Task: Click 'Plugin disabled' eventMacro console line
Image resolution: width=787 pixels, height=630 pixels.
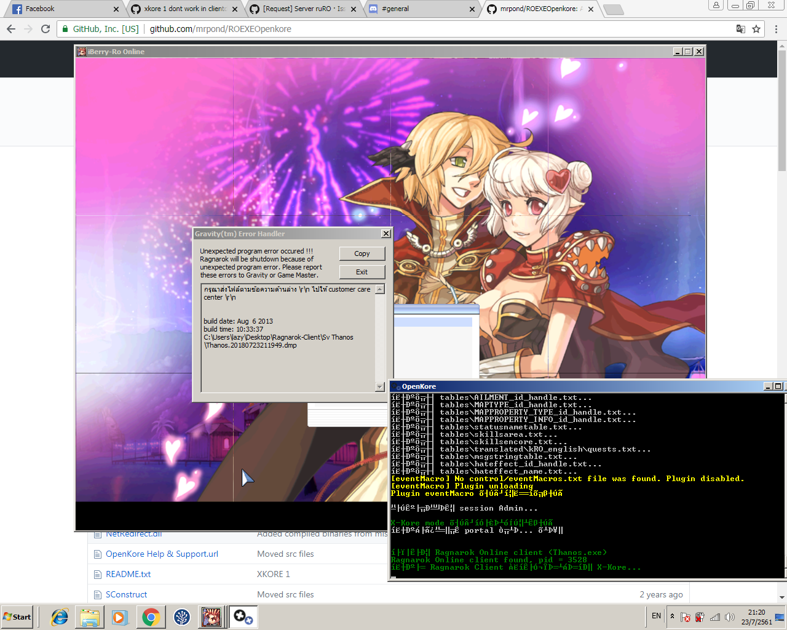Action: point(568,479)
